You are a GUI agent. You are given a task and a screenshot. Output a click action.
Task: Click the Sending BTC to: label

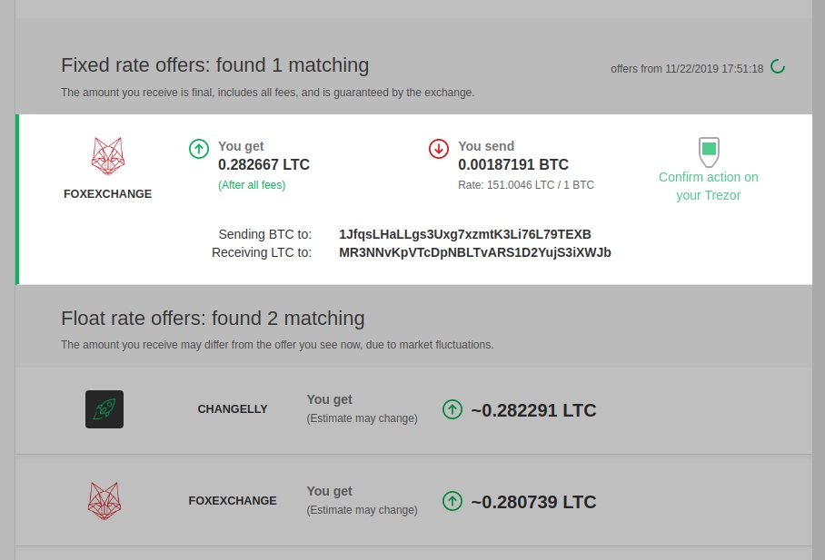[265, 234]
